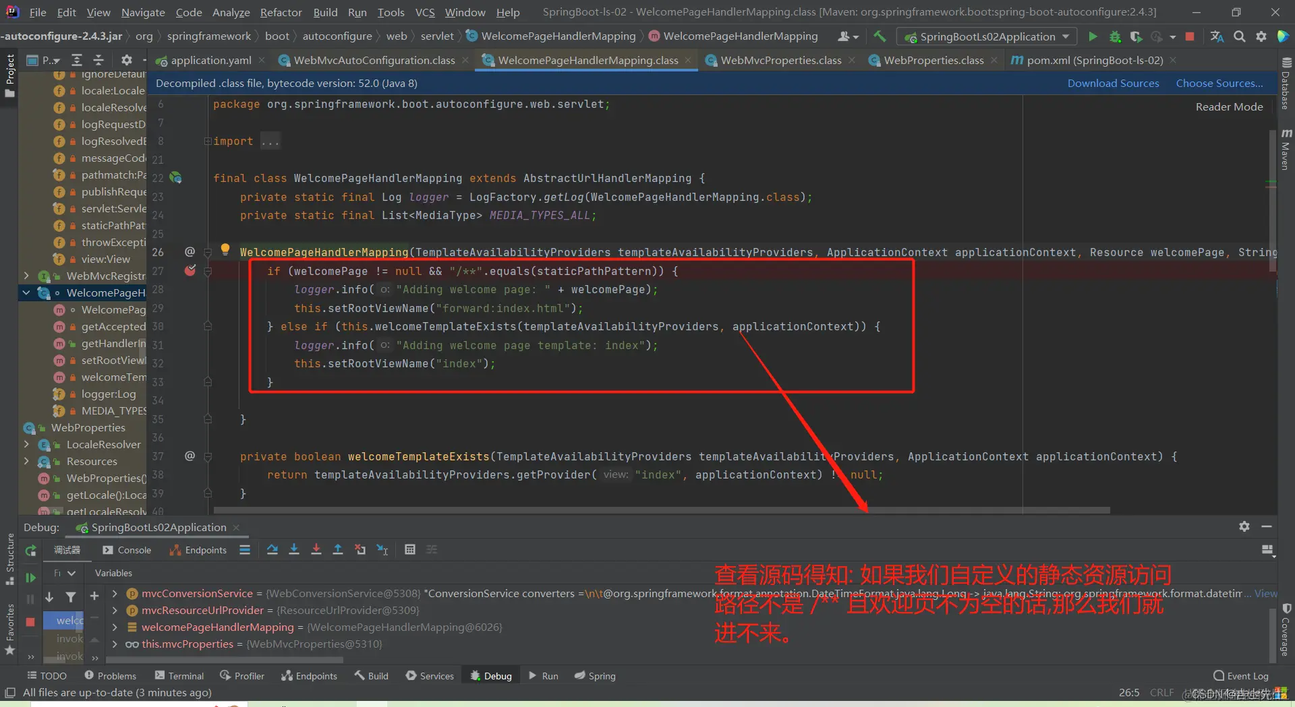Unfold the collapsed import block

(x=208, y=142)
